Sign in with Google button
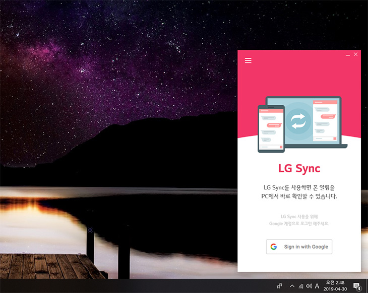 tap(299, 247)
